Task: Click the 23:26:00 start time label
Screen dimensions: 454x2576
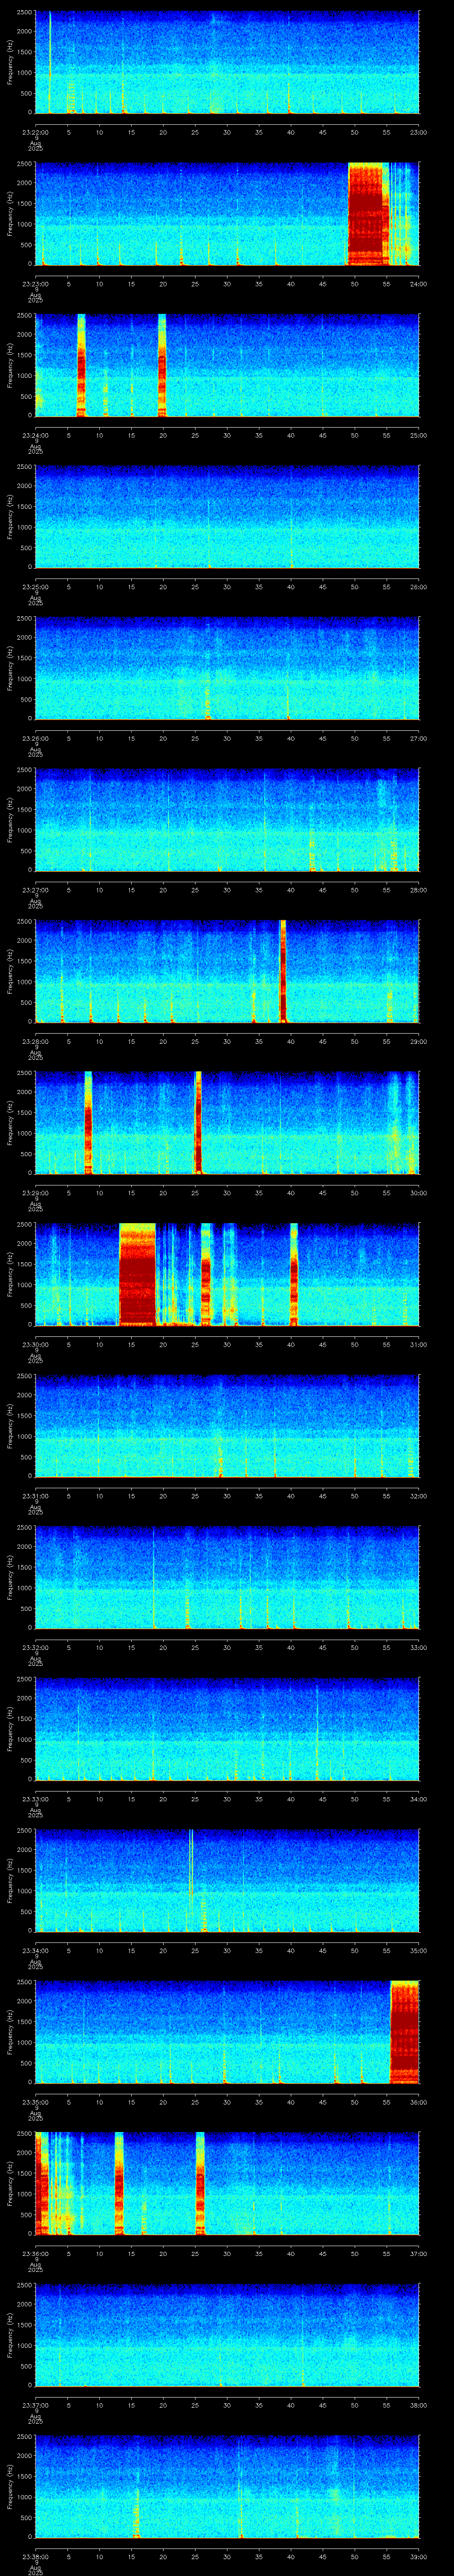Action: tap(35, 739)
